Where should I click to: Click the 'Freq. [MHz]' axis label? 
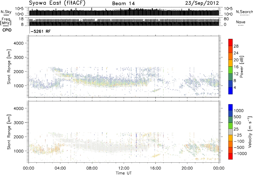[x=6, y=21]
